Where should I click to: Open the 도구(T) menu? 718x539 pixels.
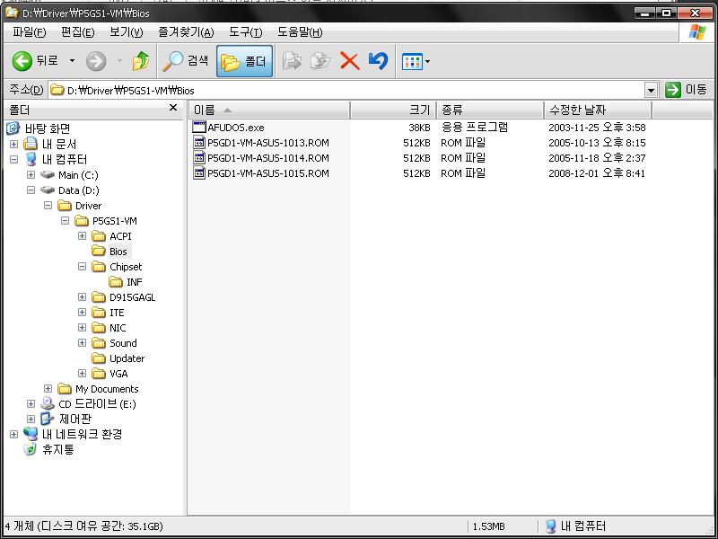coord(246,32)
